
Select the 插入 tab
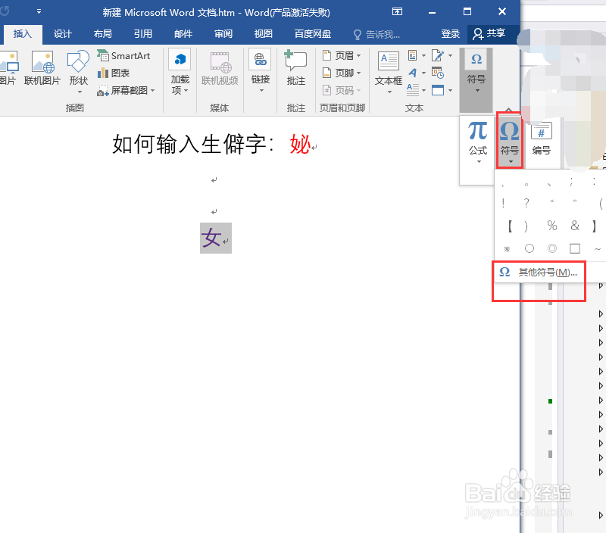point(23,34)
